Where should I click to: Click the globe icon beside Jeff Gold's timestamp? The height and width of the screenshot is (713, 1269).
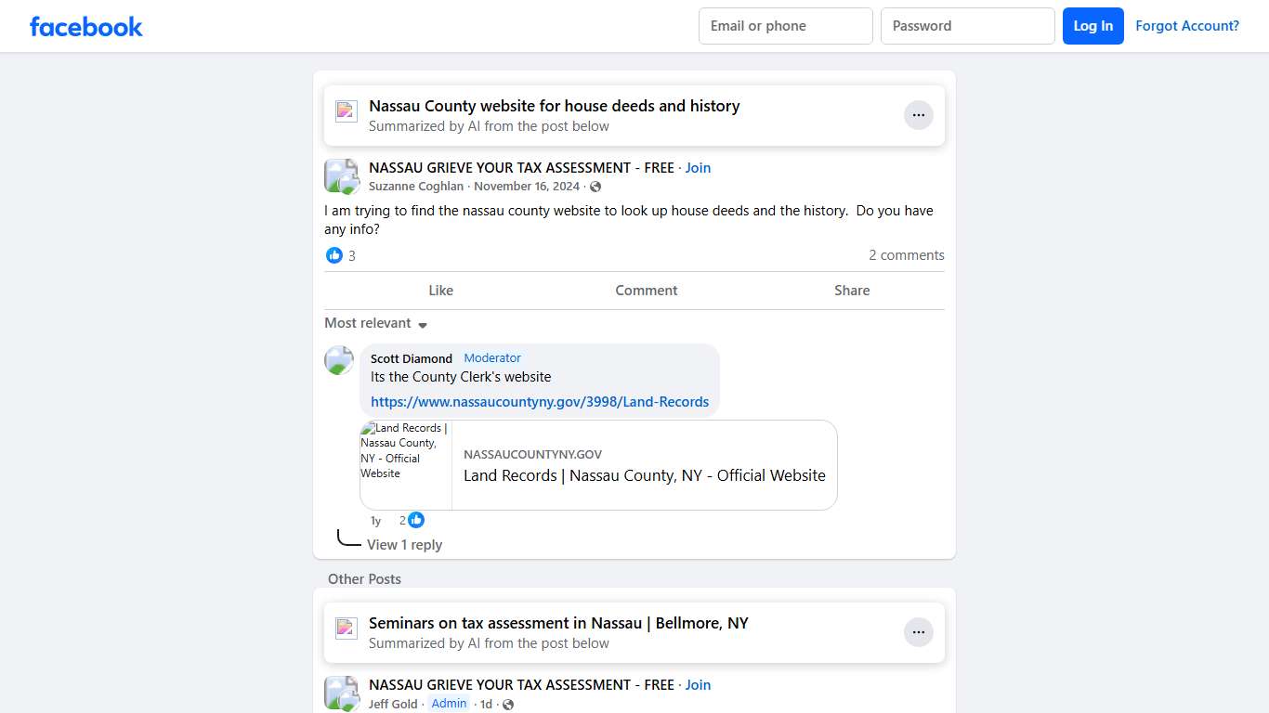[507, 704]
